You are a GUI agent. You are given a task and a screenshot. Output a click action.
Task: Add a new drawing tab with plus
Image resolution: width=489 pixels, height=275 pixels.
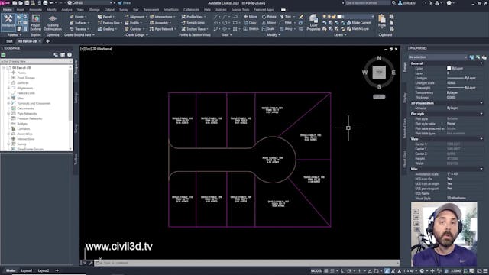coord(47,41)
